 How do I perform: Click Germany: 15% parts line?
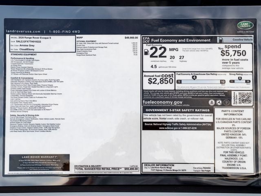234,138
